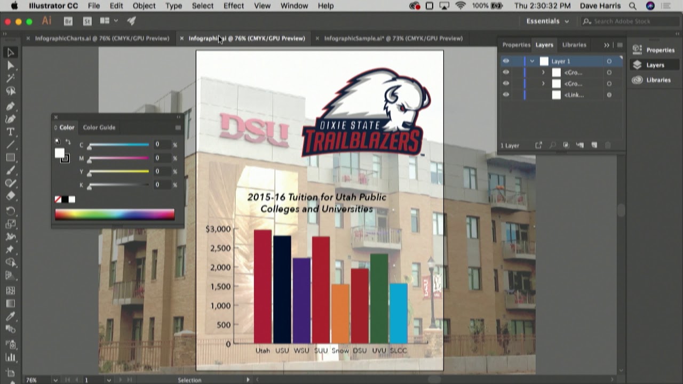The image size is (683, 384).
Task: Select the Line Segment tool
Action: 11,145
